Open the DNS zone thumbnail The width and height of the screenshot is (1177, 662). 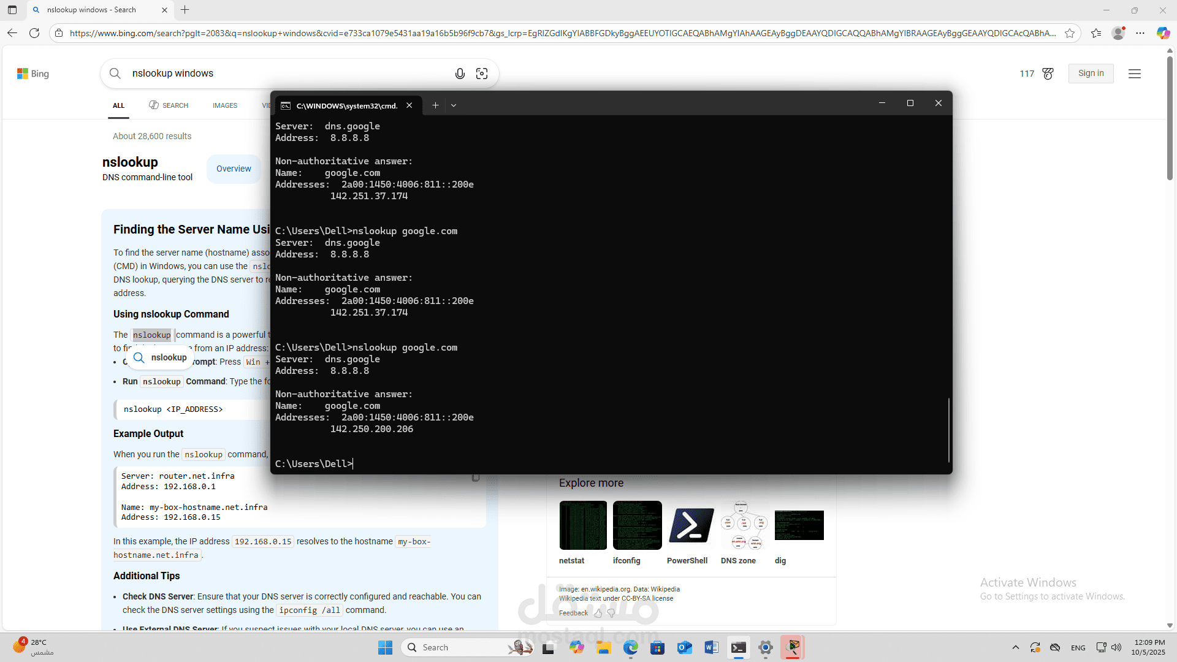(x=744, y=525)
